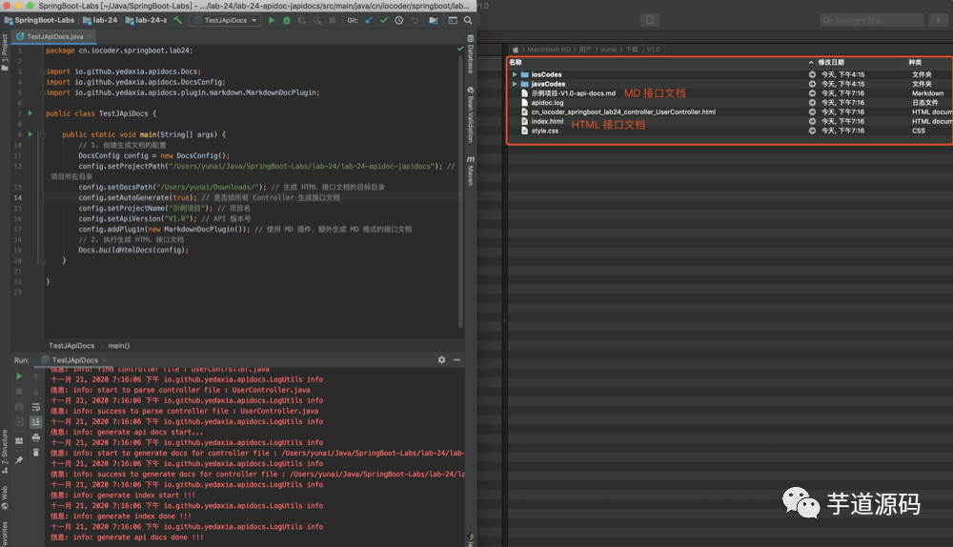Click the Build project hammer icon
Image resolution: width=953 pixels, height=547 pixels.
point(178,20)
